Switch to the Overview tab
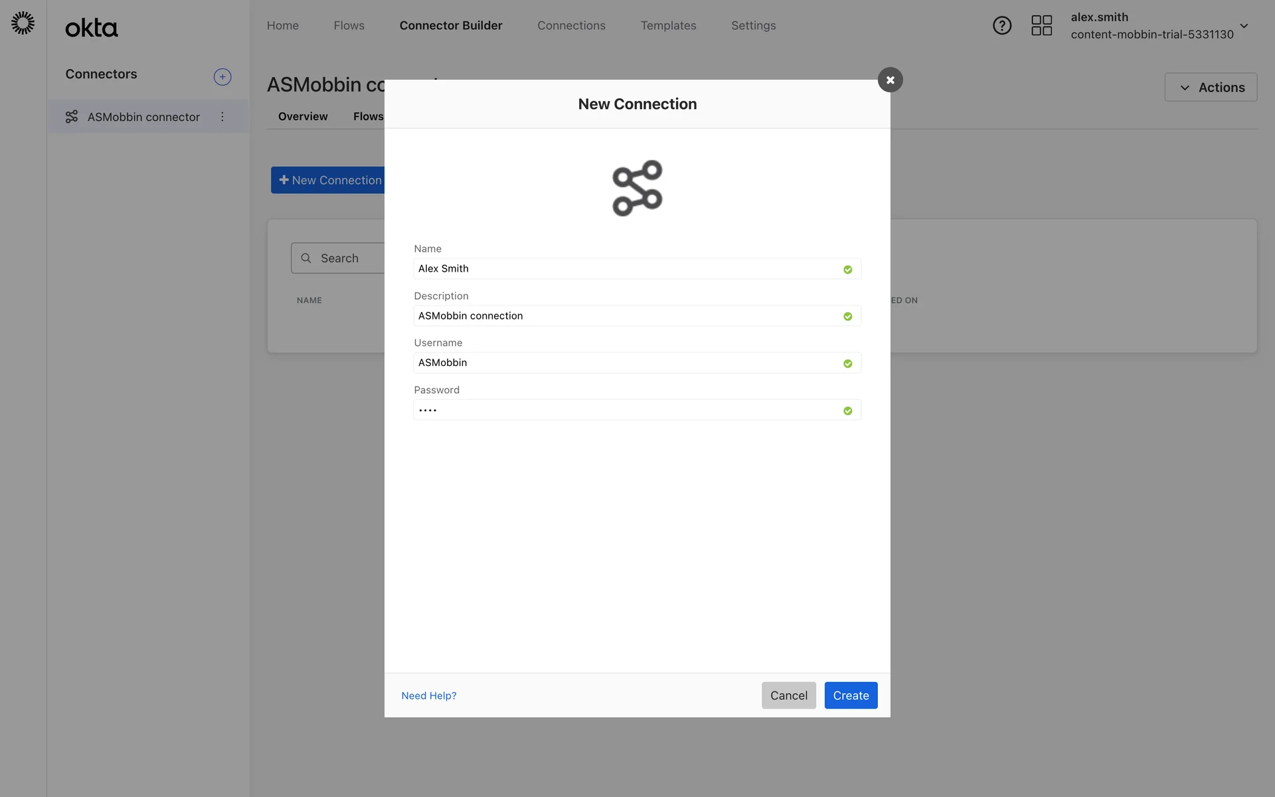 pos(303,117)
